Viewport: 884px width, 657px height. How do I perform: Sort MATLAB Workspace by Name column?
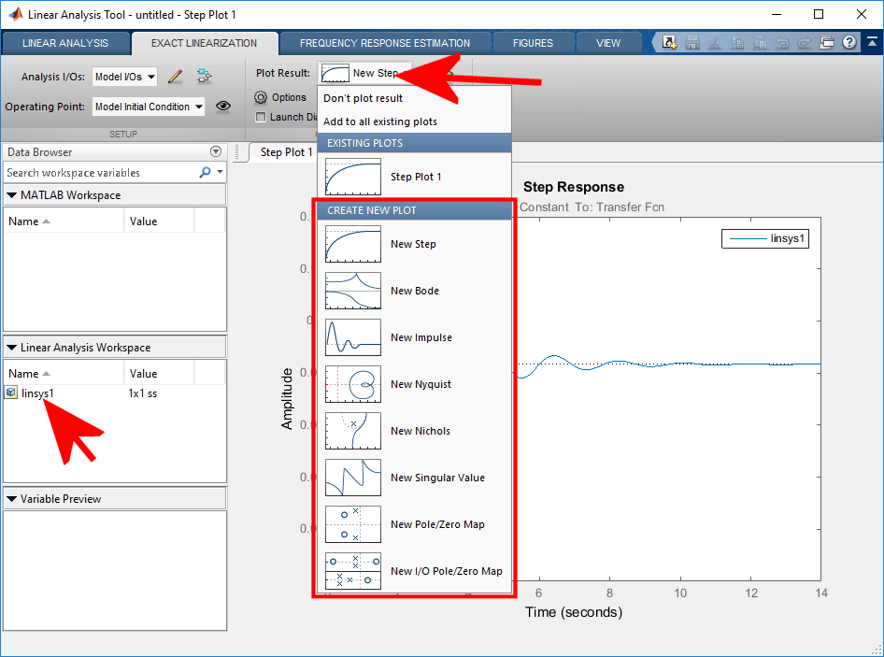64,221
